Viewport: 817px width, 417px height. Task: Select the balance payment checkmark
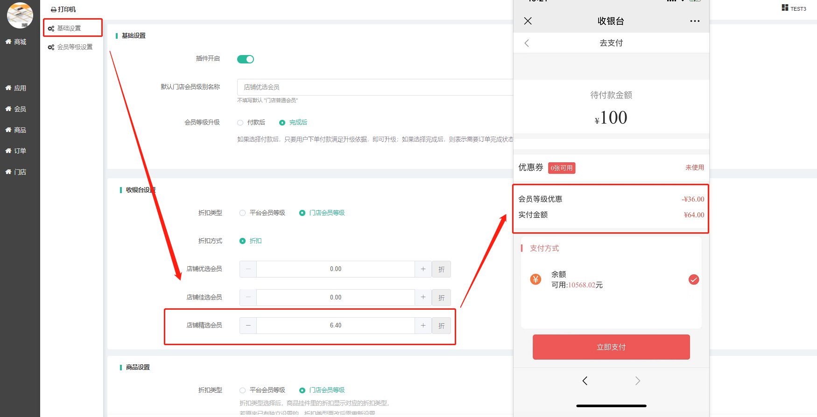(x=694, y=279)
